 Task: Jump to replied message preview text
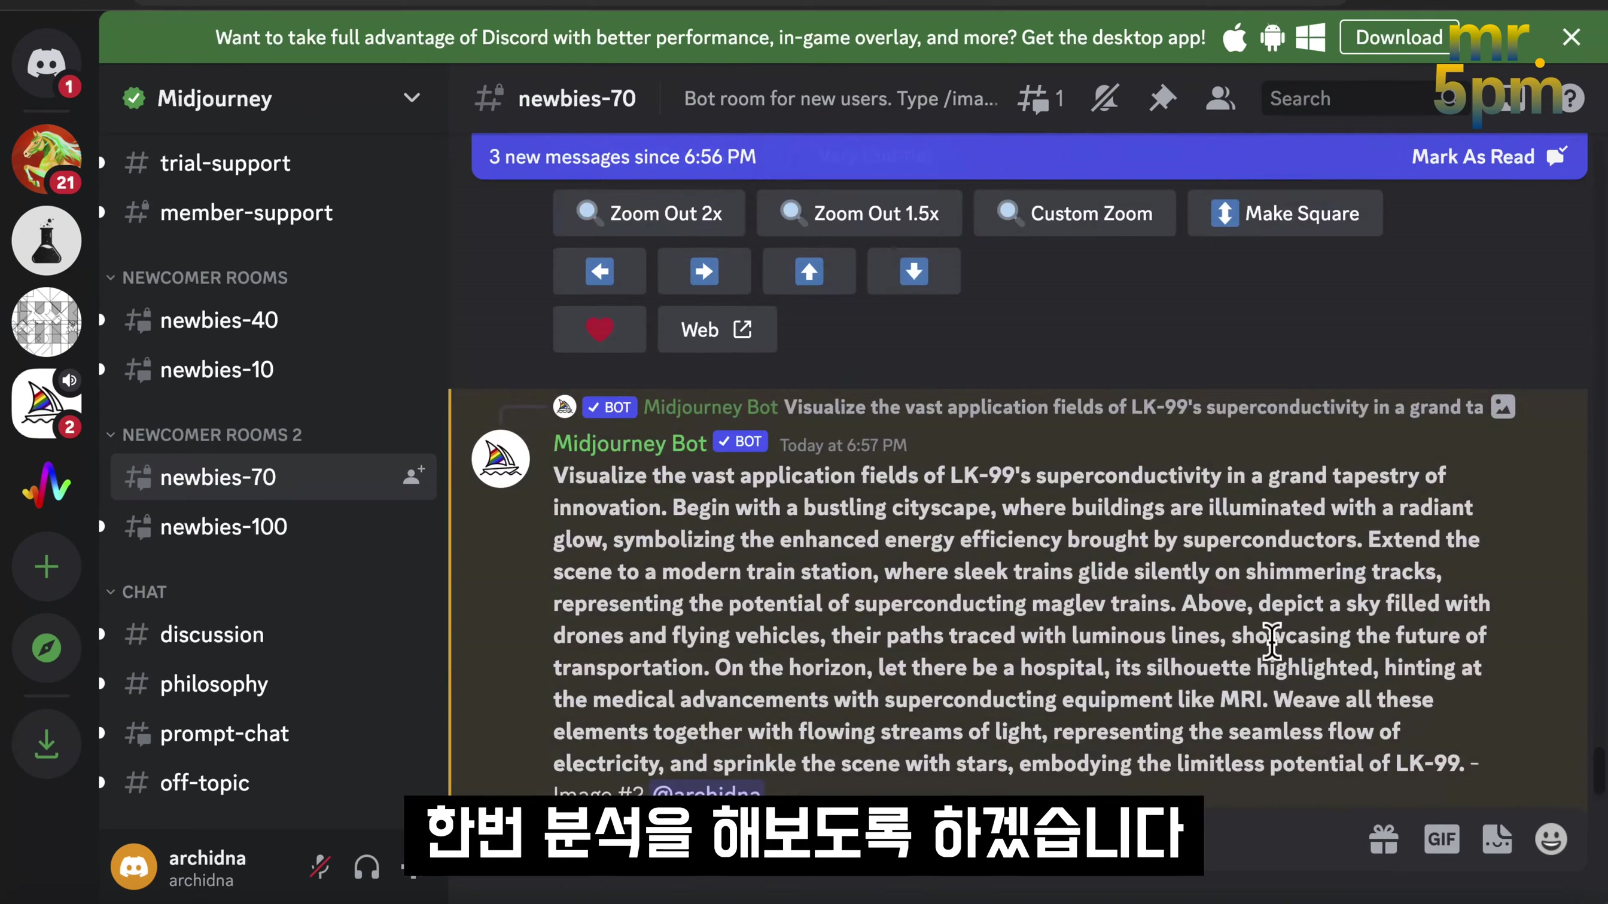tap(1133, 407)
